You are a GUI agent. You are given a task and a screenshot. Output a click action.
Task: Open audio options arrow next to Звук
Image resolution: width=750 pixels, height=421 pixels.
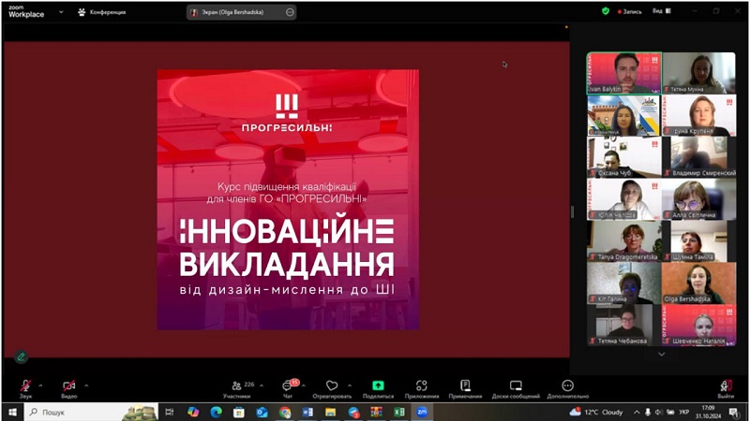click(40, 385)
